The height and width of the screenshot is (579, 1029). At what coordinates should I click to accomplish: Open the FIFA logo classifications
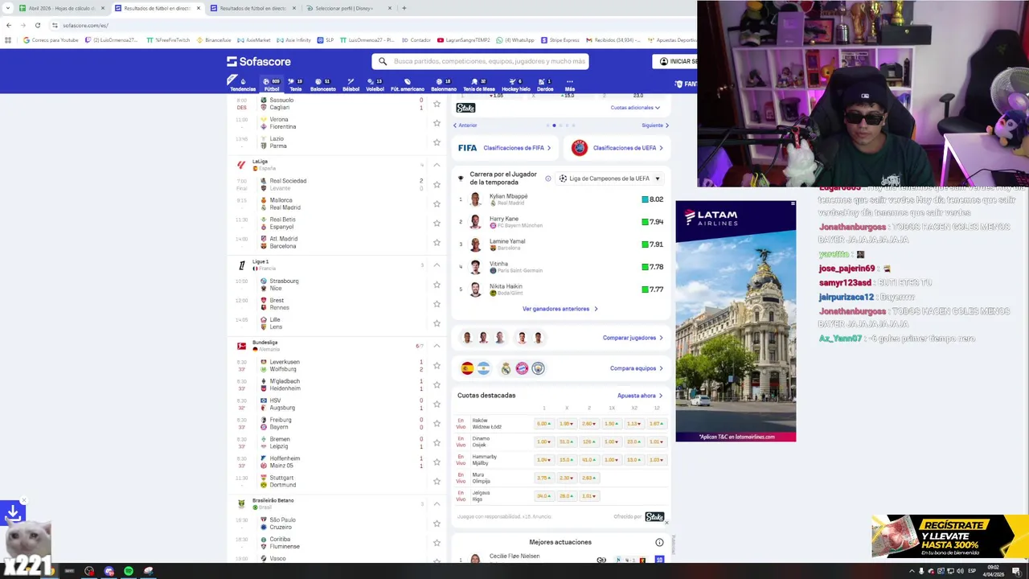pyautogui.click(x=467, y=148)
